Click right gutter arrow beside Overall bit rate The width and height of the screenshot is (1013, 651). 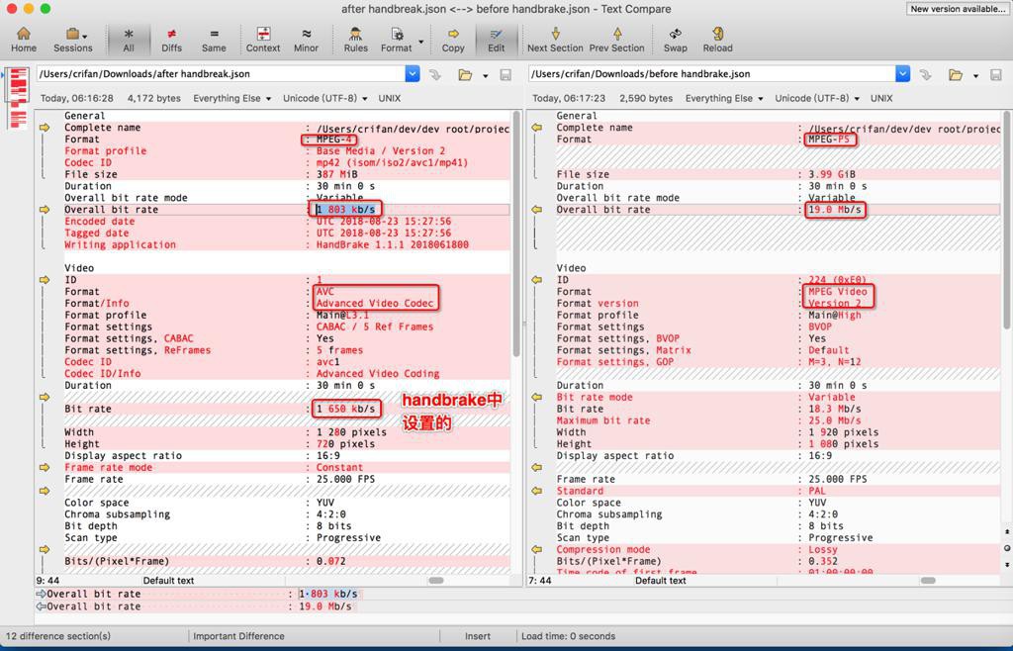click(537, 210)
